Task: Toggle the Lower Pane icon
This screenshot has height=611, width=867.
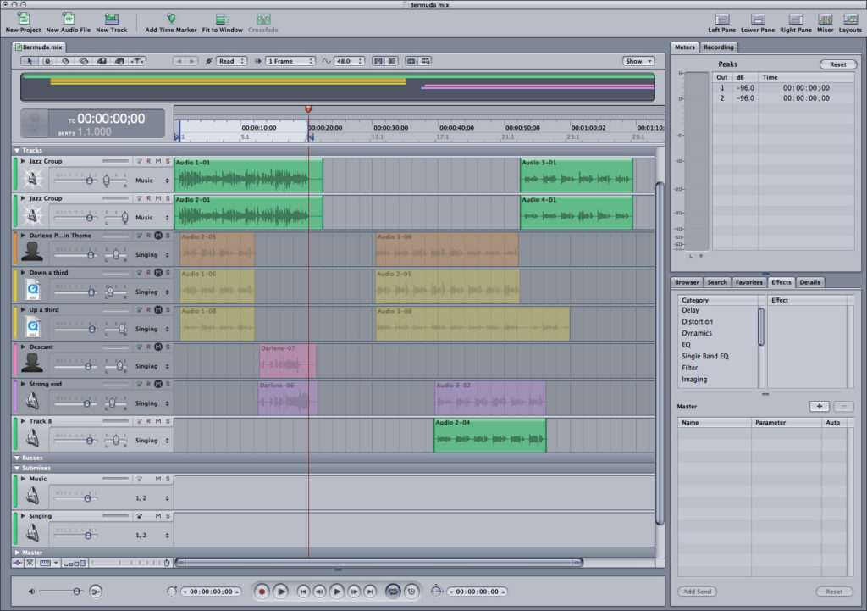Action: click(758, 19)
